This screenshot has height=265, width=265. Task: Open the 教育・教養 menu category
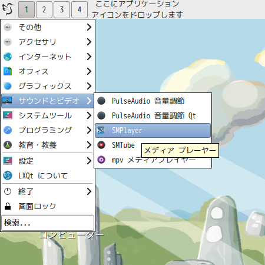coord(48,145)
